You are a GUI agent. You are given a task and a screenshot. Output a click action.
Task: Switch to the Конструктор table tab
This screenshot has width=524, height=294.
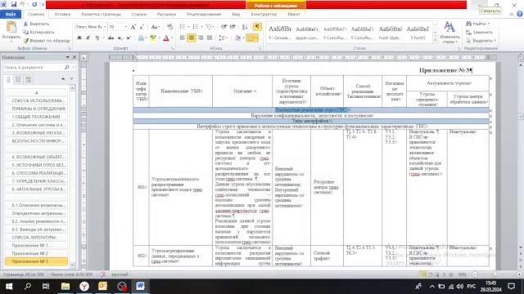[264, 15]
